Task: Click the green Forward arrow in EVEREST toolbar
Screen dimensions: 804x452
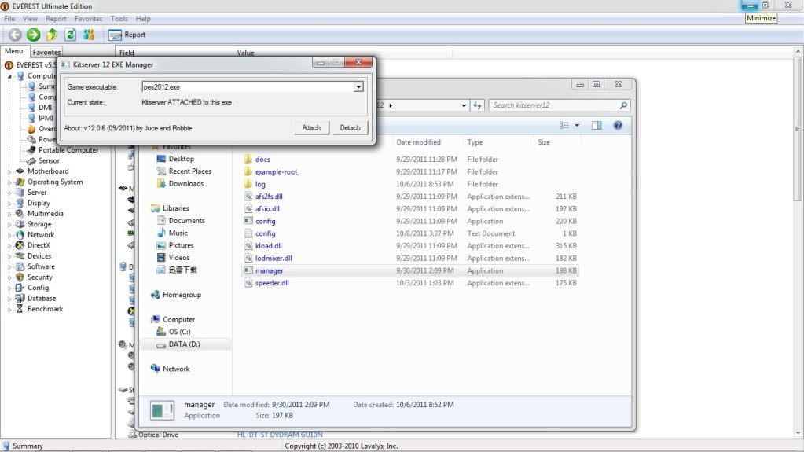Action: coord(33,35)
